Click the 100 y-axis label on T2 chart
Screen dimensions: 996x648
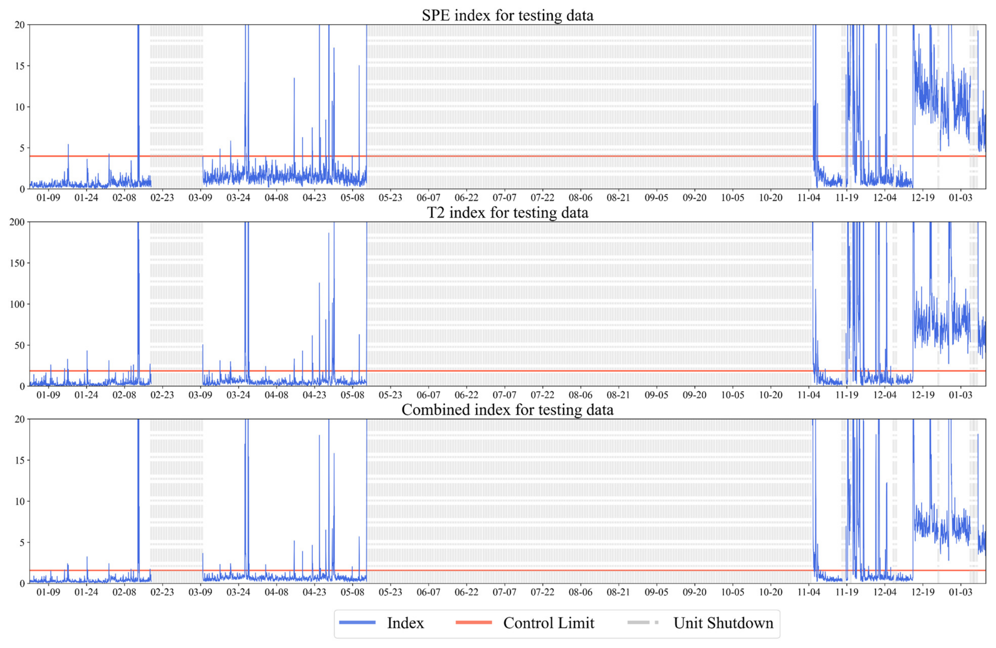click(17, 305)
